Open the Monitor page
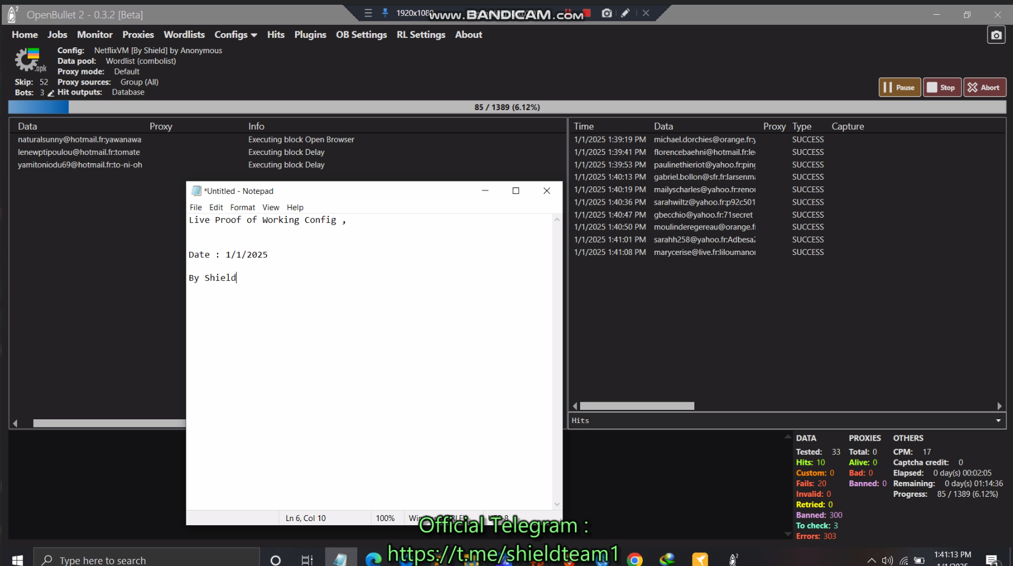1013x566 pixels. tap(95, 35)
